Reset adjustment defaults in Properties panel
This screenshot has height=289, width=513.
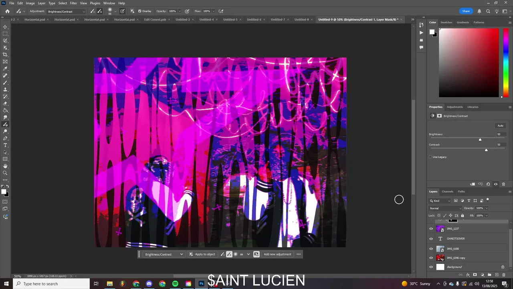tap(488, 184)
